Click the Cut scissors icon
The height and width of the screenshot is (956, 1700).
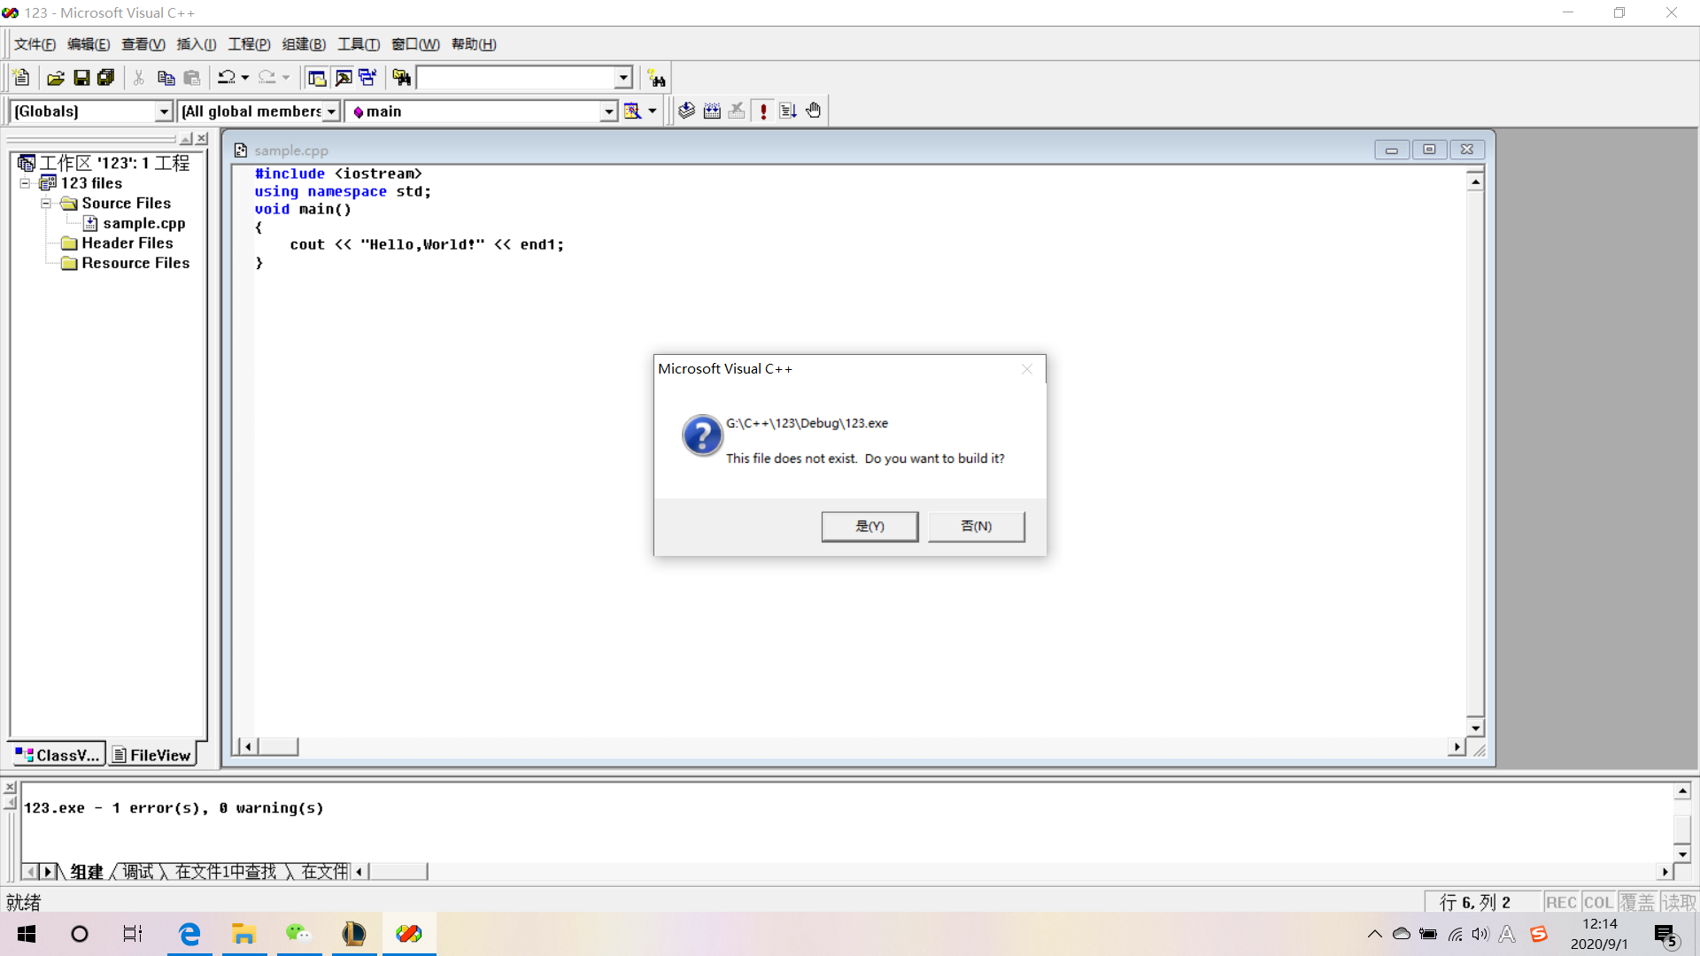tap(139, 78)
